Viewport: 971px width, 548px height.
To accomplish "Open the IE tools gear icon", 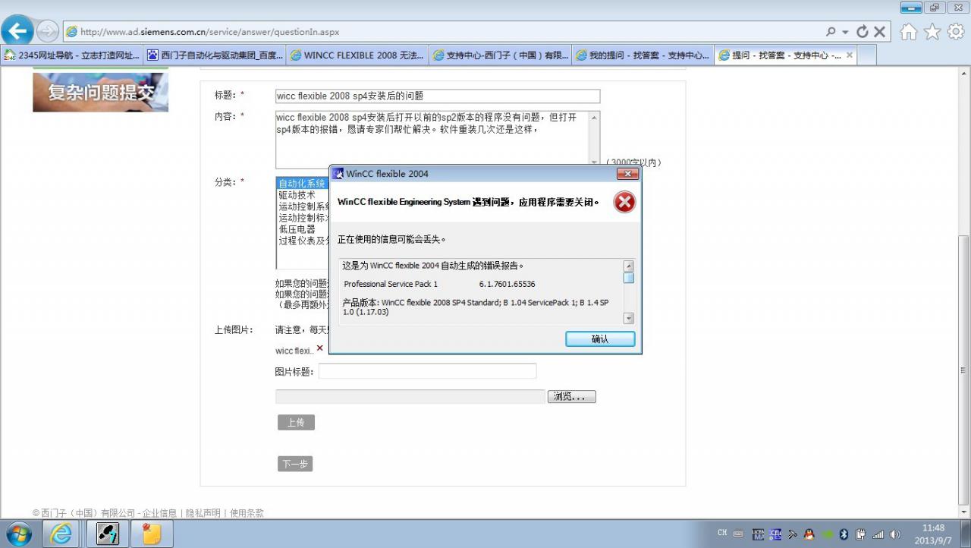I will click(956, 32).
